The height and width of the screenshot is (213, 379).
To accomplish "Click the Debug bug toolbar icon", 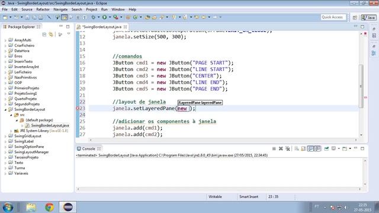I will (x=94, y=17).
